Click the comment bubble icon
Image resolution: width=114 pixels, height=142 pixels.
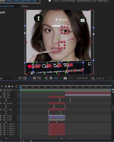coord(44,66)
